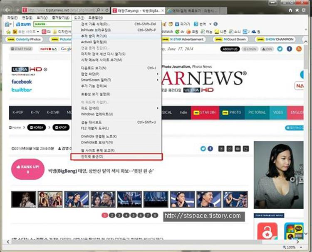Choose InPrivate 브라우징(I) menu item

[116, 30]
